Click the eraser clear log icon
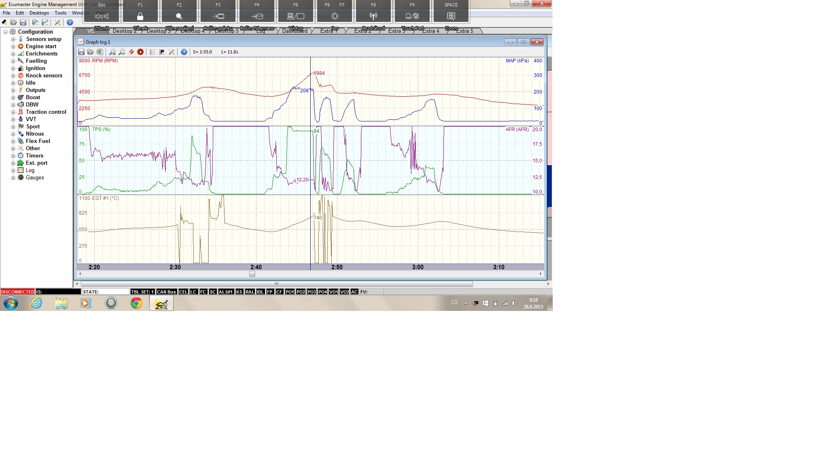Screen dimensions: 835x470 click(131, 52)
